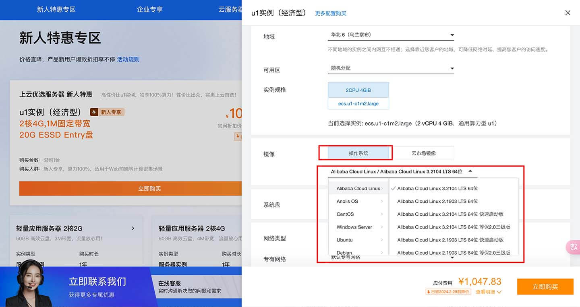Open the 地域 region dropdown
This screenshot has width=580, height=307.
[x=391, y=35]
